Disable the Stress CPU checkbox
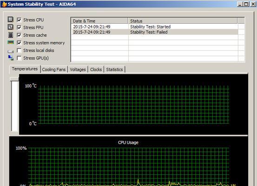 pyautogui.click(x=19, y=20)
